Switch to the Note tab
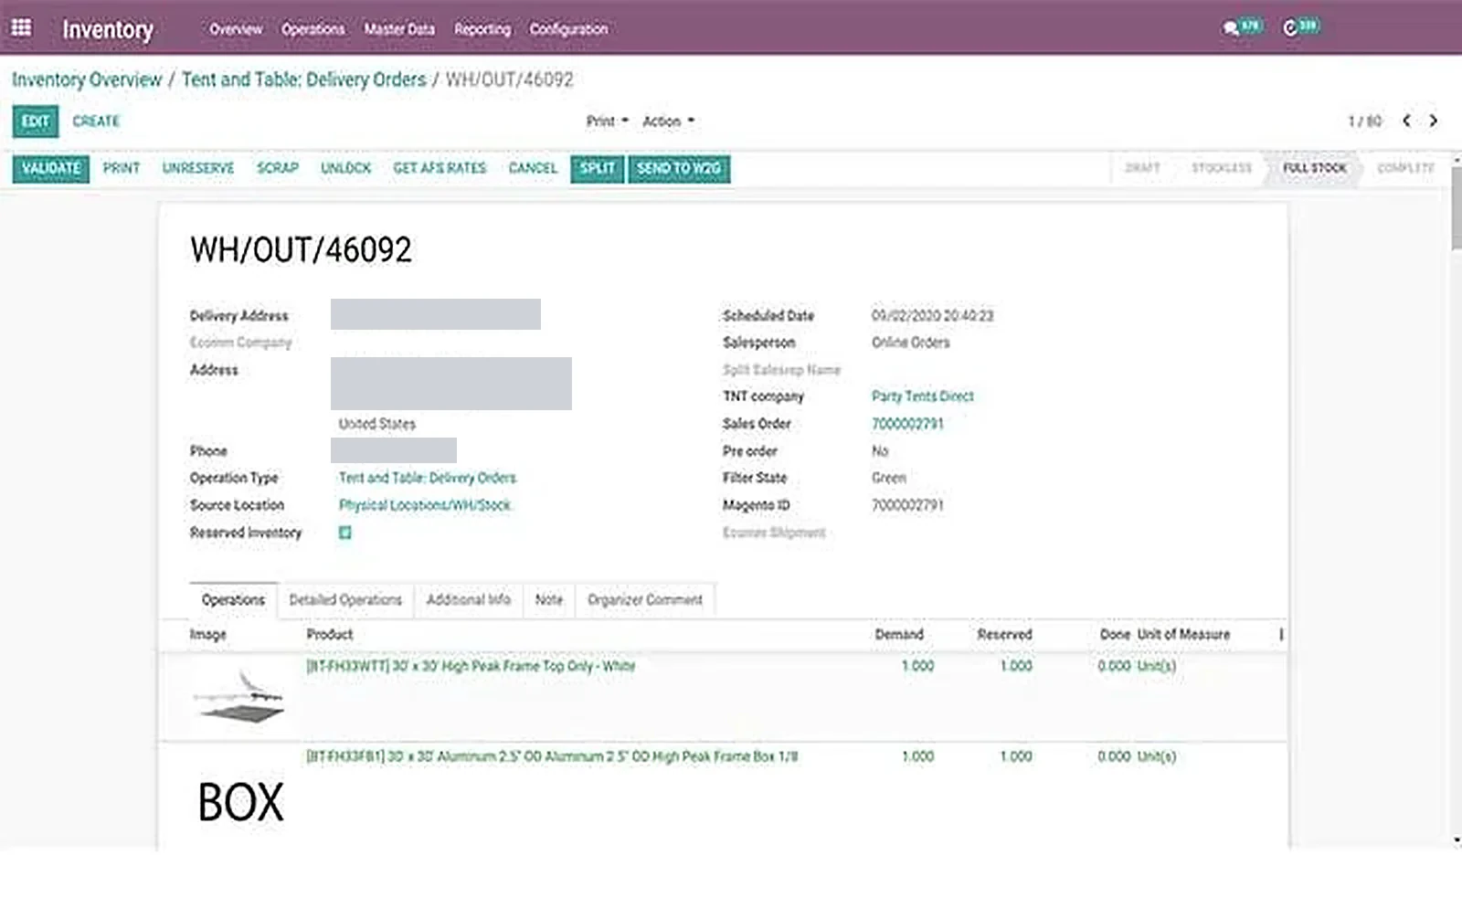Screen dimensions: 1462x908 tap(549, 600)
